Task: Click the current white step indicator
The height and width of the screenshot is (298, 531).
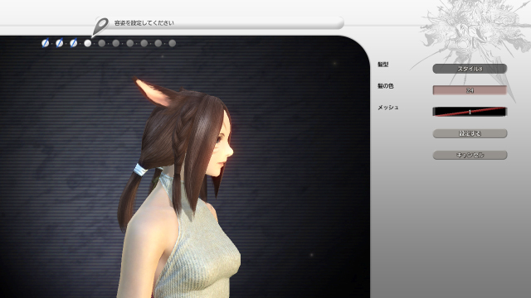Action: pos(88,43)
